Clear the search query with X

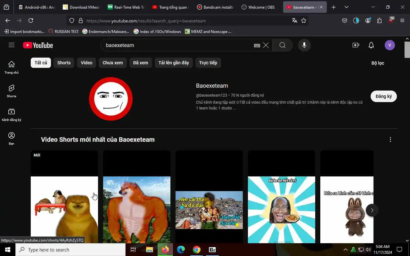pos(266,45)
